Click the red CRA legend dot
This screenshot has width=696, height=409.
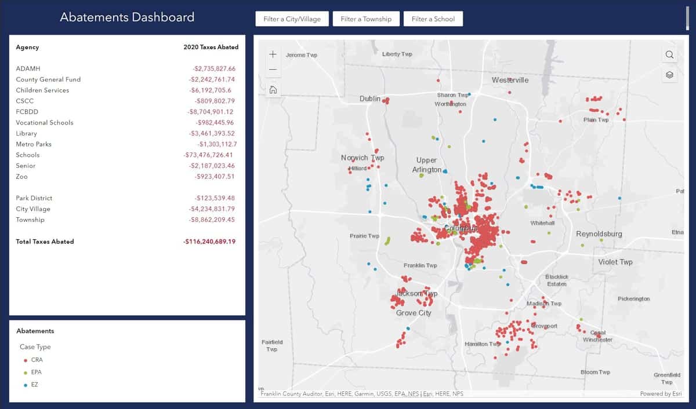26,360
